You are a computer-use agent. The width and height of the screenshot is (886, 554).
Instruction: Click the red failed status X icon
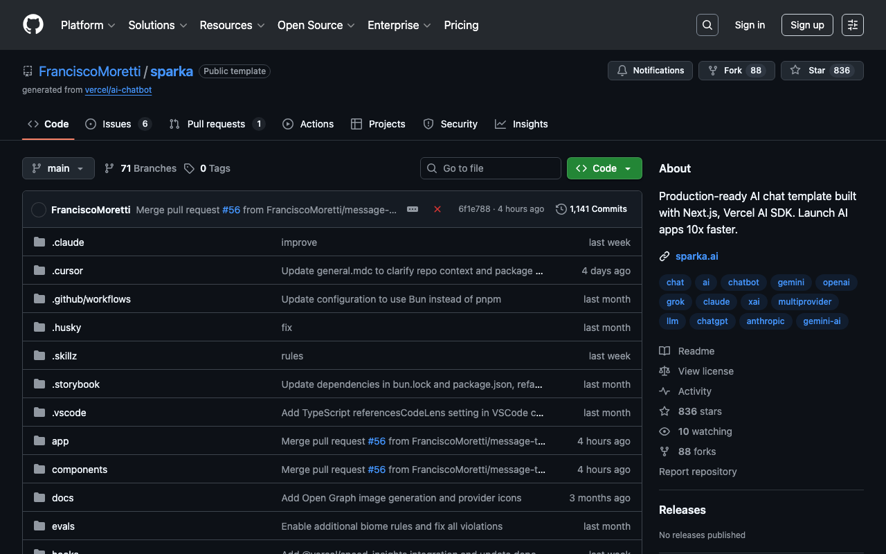pos(437,209)
